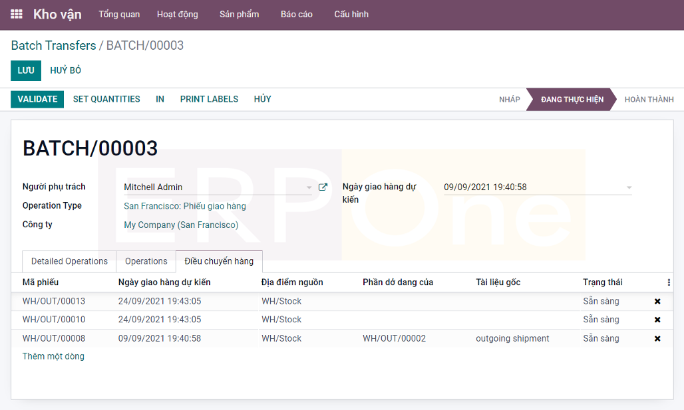The height and width of the screenshot is (410, 684).
Task: Click backorder value WH/OUT/00002
Action: click(395, 338)
